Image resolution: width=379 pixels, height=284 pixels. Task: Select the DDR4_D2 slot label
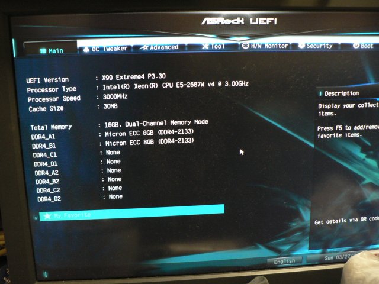[49, 199]
